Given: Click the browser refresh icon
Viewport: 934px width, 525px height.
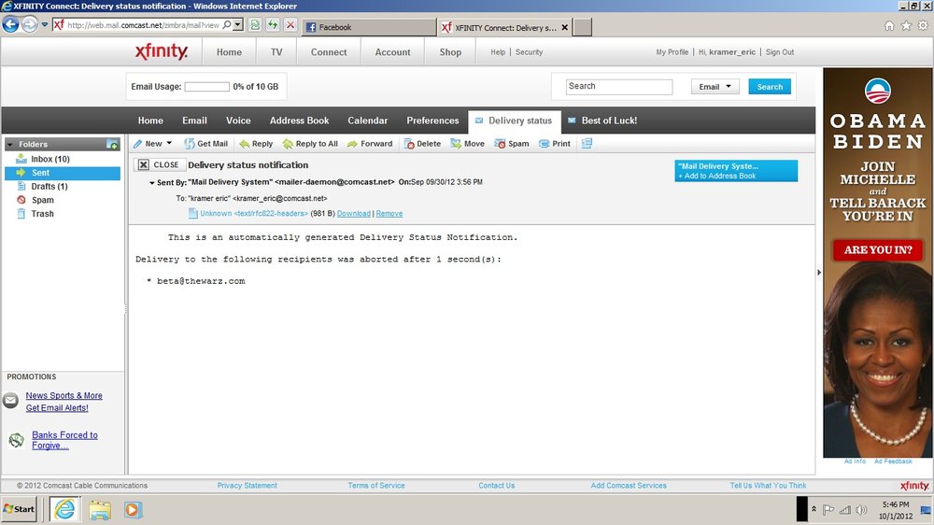Looking at the screenshot, I should click(273, 25).
